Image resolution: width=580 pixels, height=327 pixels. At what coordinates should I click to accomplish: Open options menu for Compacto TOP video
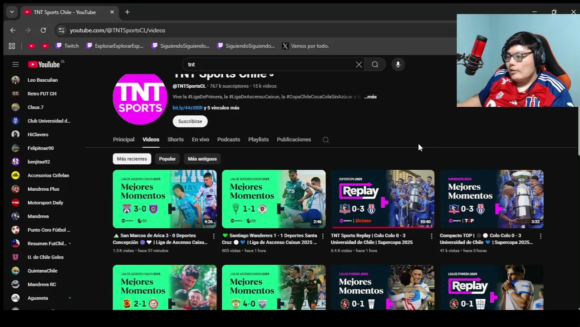(541, 236)
